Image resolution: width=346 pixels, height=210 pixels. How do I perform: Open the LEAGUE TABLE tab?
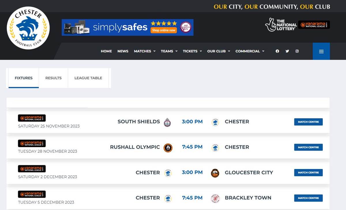88,78
